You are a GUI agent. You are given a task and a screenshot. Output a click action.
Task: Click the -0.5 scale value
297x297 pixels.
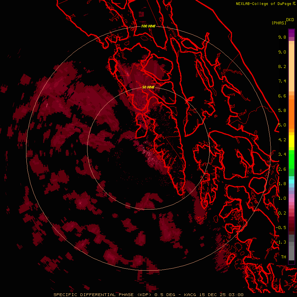pyautogui.click(x=281, y=228)
